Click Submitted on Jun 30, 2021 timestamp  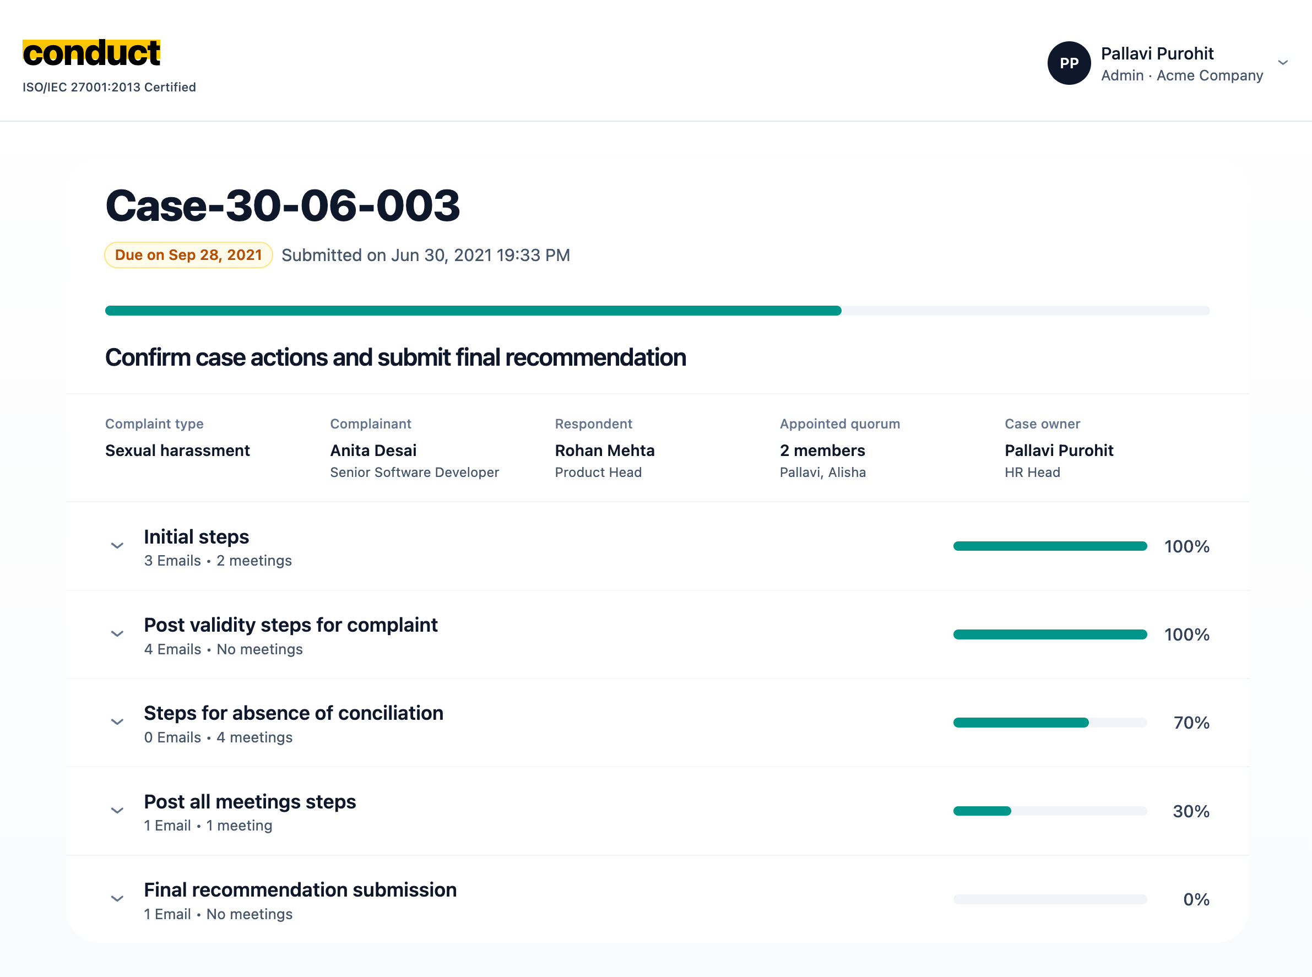[x=425, y=255]
